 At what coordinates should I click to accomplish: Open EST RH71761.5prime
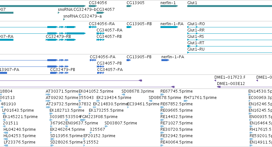coord(200,98)
